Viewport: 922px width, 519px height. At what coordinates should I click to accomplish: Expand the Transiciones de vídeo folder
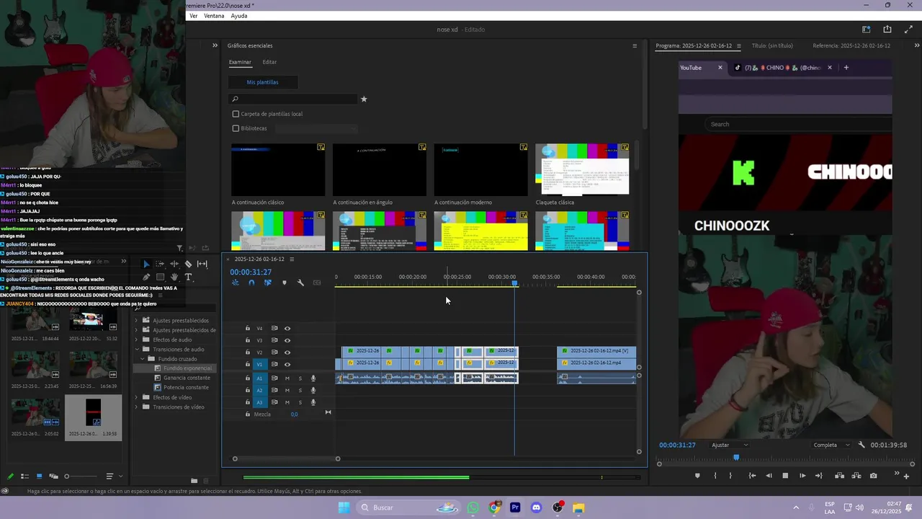tap(137, 407)
